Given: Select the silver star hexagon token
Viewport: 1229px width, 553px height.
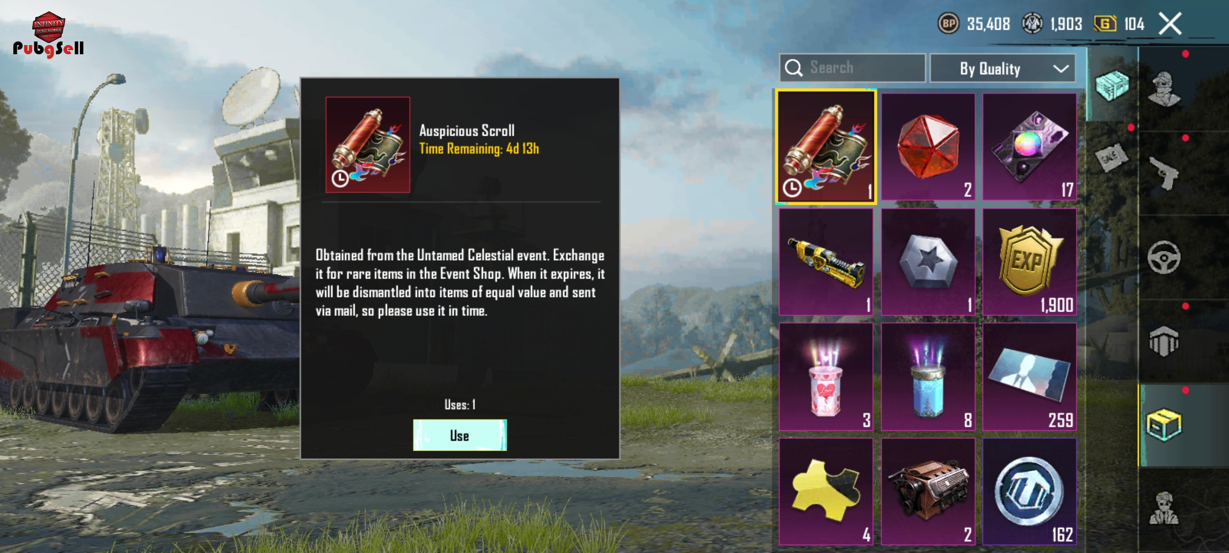Looking at the screenshot, I should 928,262.
